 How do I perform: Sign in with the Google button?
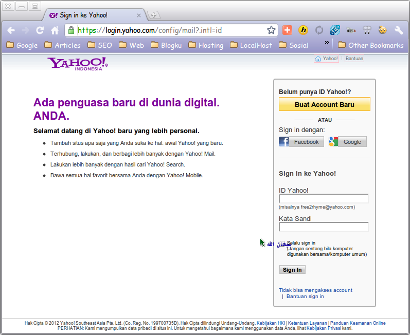click(348, 142)
